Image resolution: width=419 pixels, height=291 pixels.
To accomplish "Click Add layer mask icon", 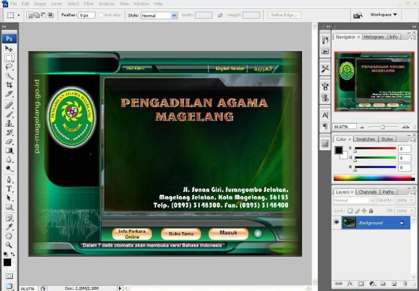I will click(x=361, y=283).
